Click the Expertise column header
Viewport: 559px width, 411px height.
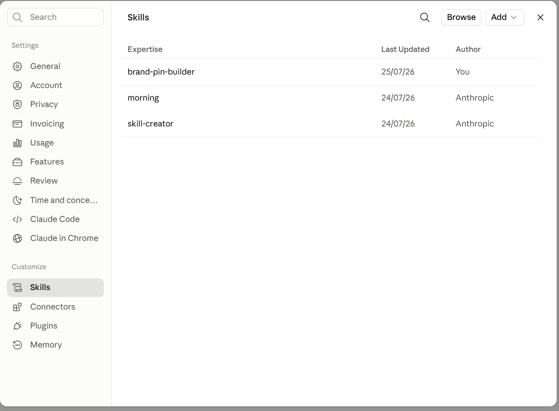145,49
